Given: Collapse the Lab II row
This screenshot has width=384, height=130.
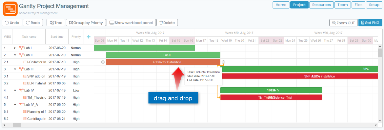Looking at the screenshot, I should coord(15,55).
